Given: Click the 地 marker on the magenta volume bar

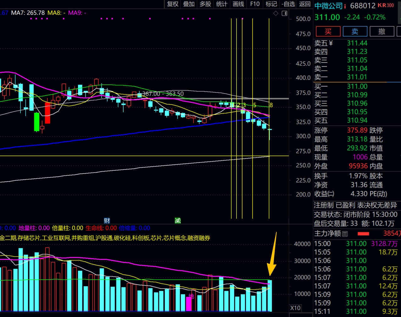Looking at the screenshot, I should coord(191,296).
